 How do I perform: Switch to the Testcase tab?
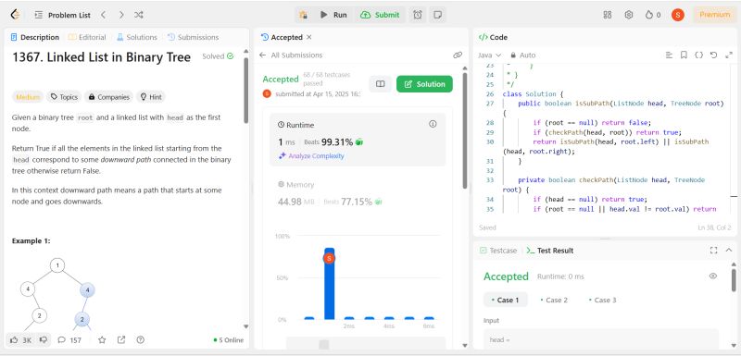pos(498,251)
